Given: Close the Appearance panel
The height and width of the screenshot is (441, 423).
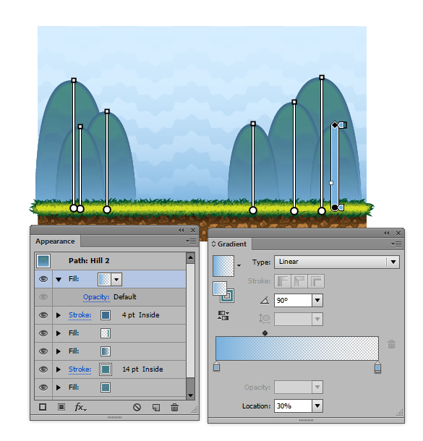Looking at the screenshot, I should [x=193, y=231].
